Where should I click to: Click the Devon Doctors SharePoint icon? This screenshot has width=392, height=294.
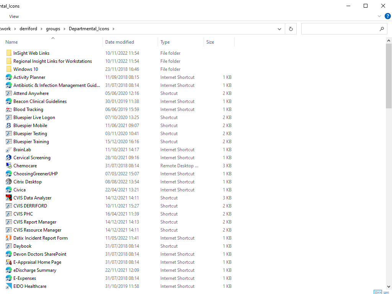click(x=9, y=254)
